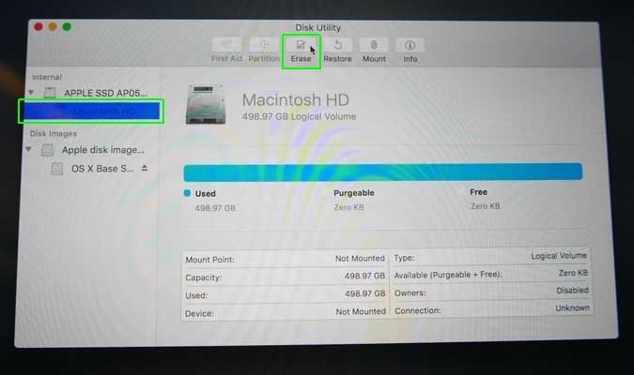
Task: Eject the OS X Base System volume
Action: 145,169
